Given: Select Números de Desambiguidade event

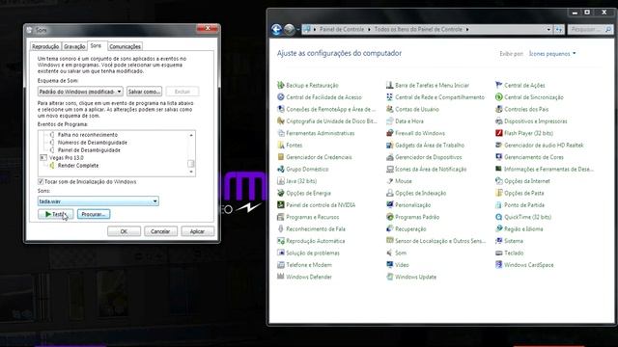Looking at the screenshot, I should 93,143.
